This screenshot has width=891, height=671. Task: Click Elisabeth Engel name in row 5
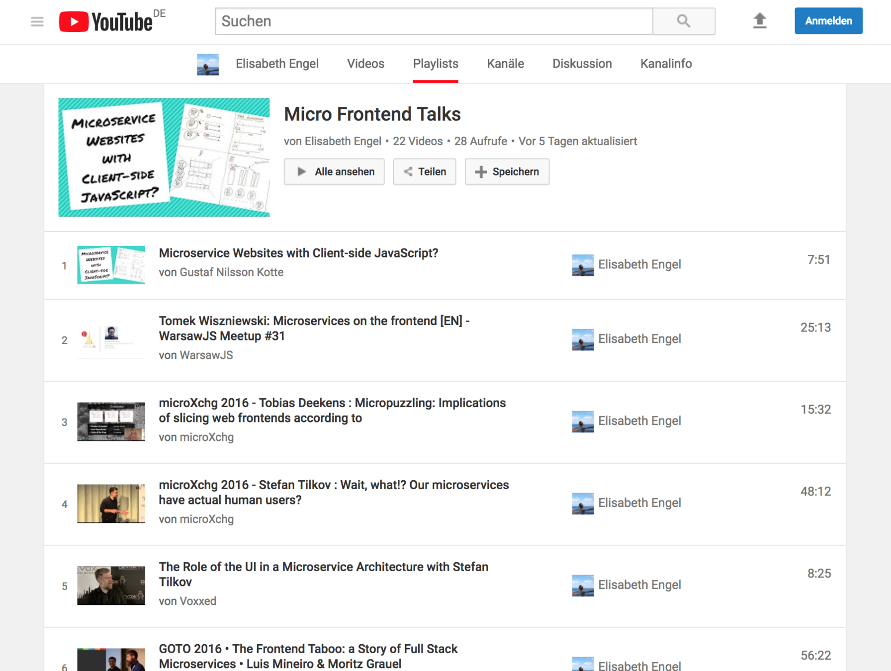(639, 585)
